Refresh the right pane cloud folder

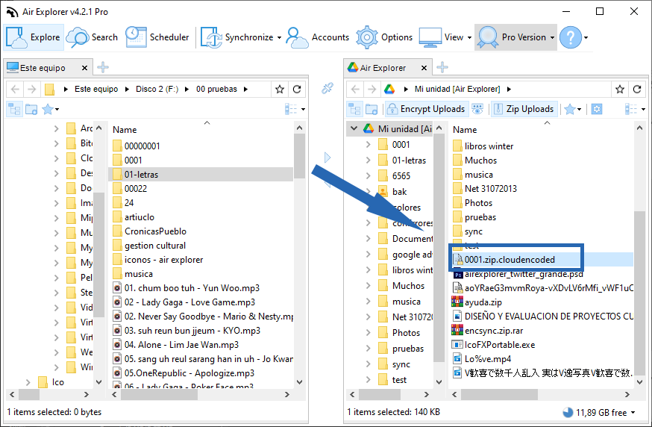pos(637,89)
